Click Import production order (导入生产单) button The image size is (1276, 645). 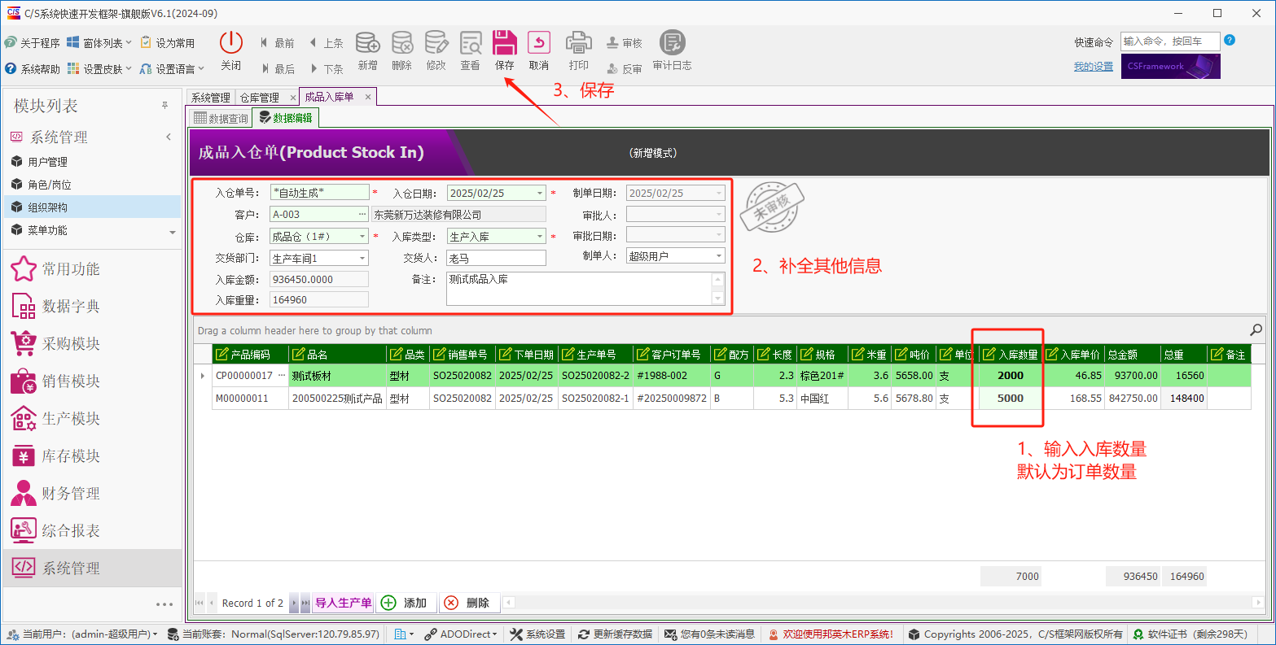344,603
